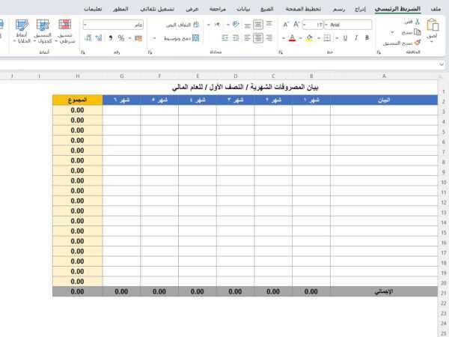
Task: Copy using the نسخ icon
Action: pos(418,32)
